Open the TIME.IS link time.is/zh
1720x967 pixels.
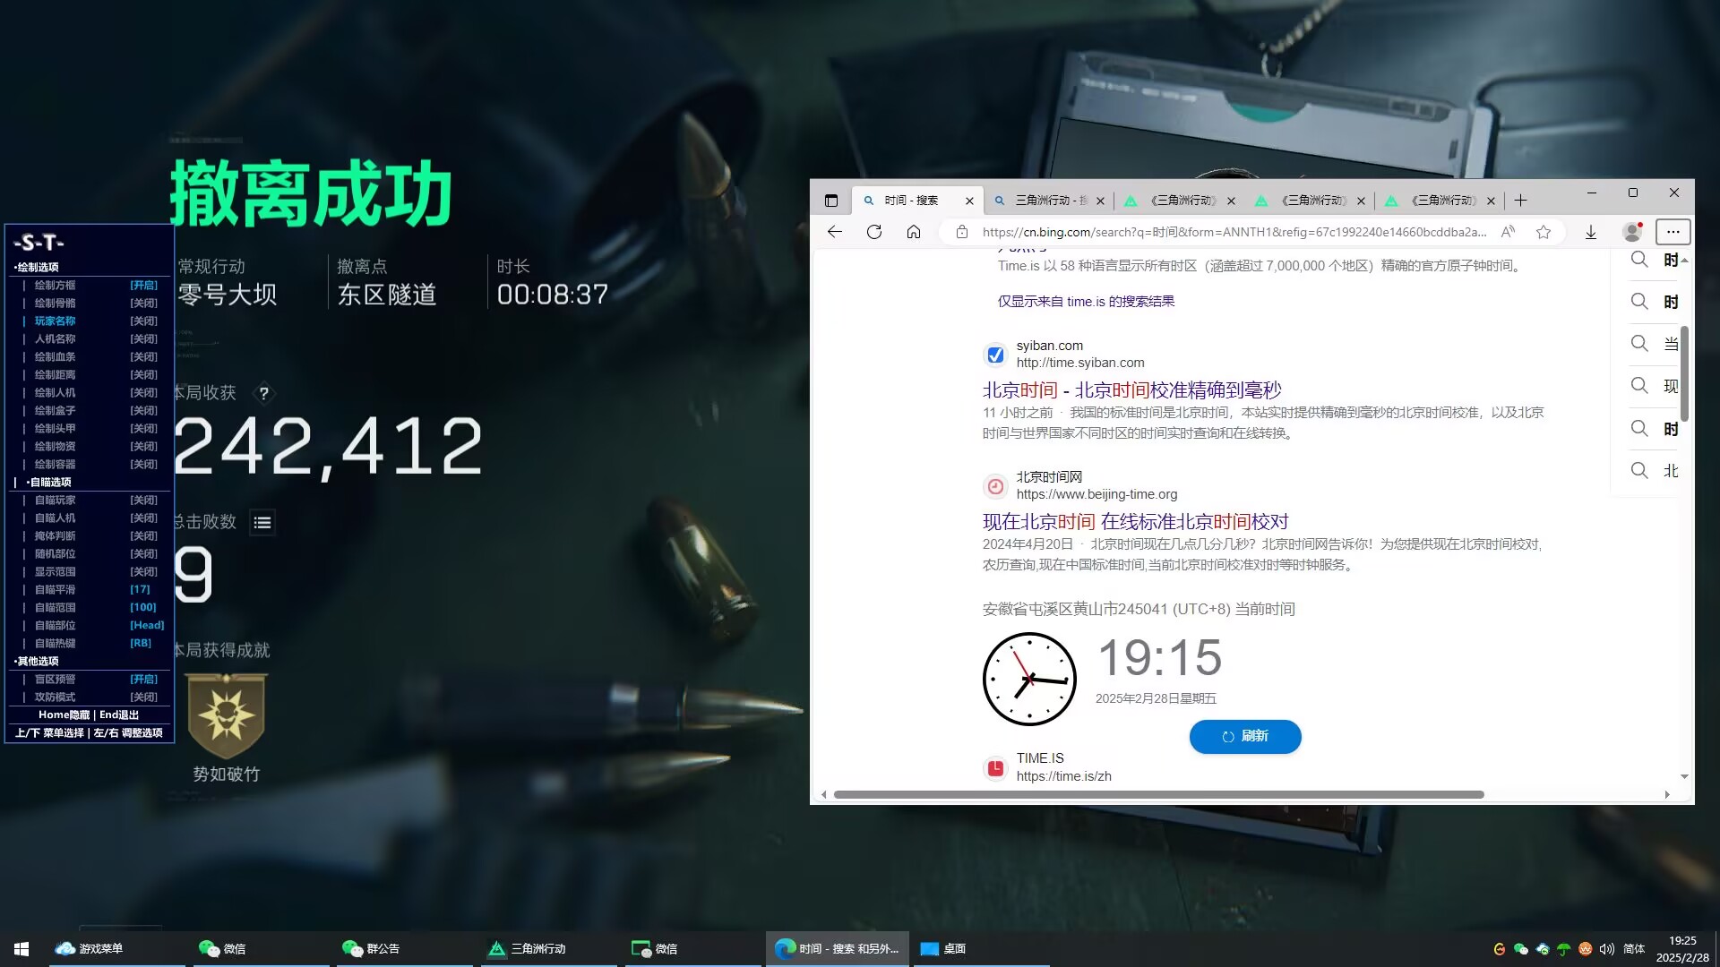[1063, 775]
